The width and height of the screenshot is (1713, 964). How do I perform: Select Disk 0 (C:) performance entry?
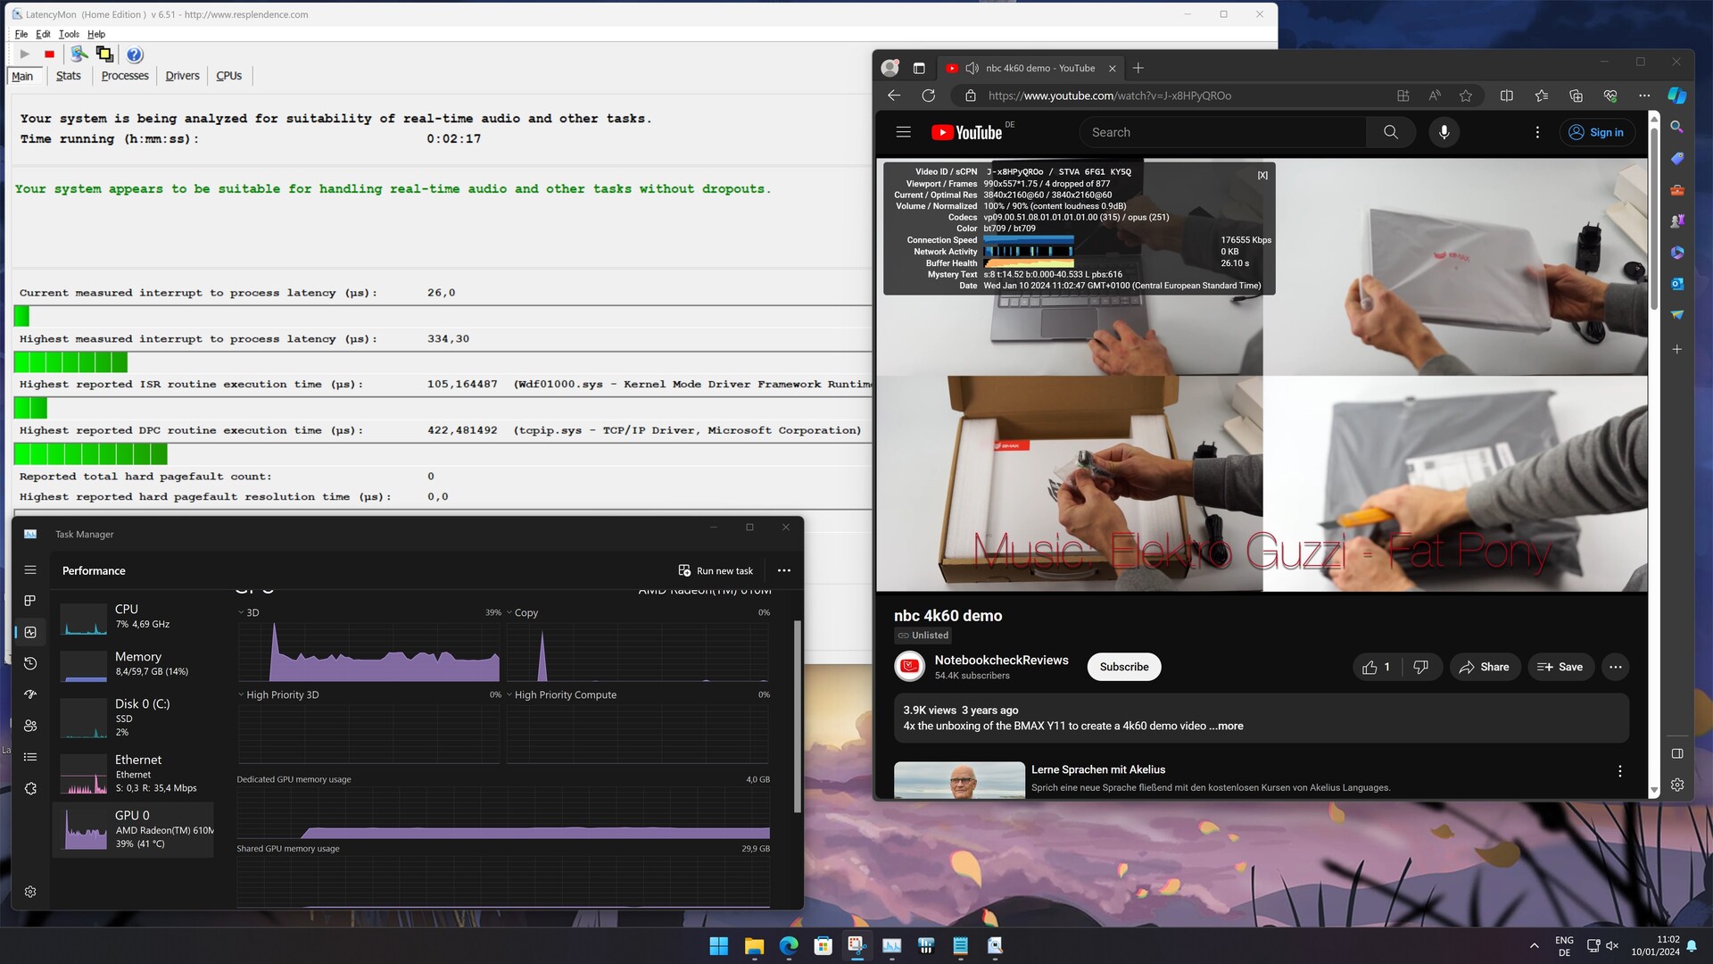coord(134,717)
